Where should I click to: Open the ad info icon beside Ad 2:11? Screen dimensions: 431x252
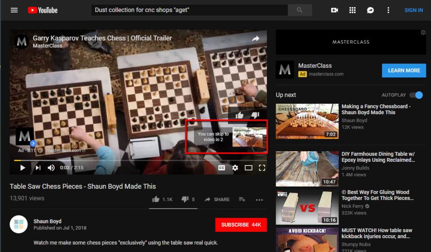pos(40,150)
